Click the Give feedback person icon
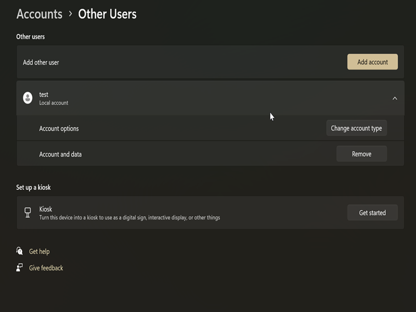This screenshot has height=312, width=416. click(x=20, y=268)
